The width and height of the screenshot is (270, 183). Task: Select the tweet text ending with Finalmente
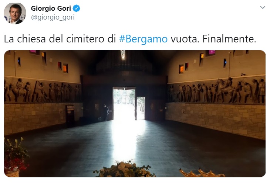point(130,39)
